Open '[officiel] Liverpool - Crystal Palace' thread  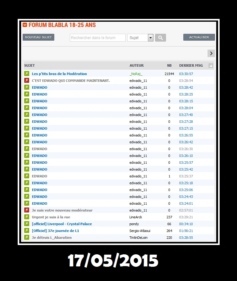pos(62,224)
